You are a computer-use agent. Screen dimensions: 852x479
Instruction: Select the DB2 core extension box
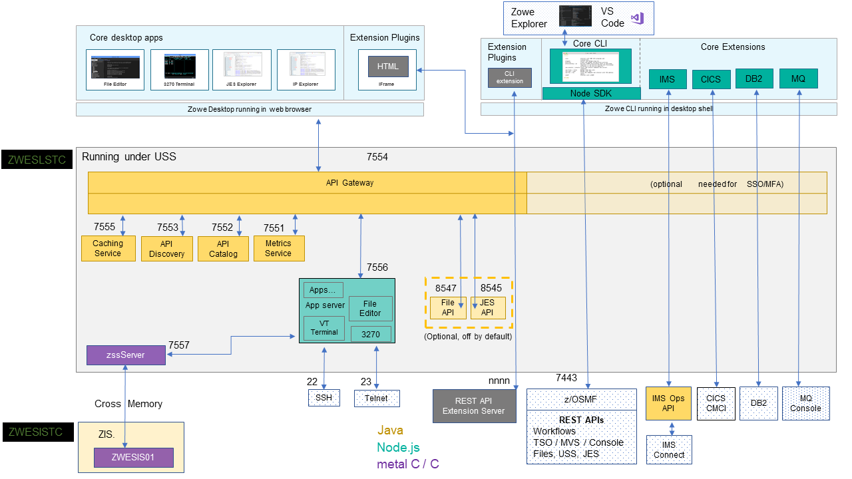754,79
